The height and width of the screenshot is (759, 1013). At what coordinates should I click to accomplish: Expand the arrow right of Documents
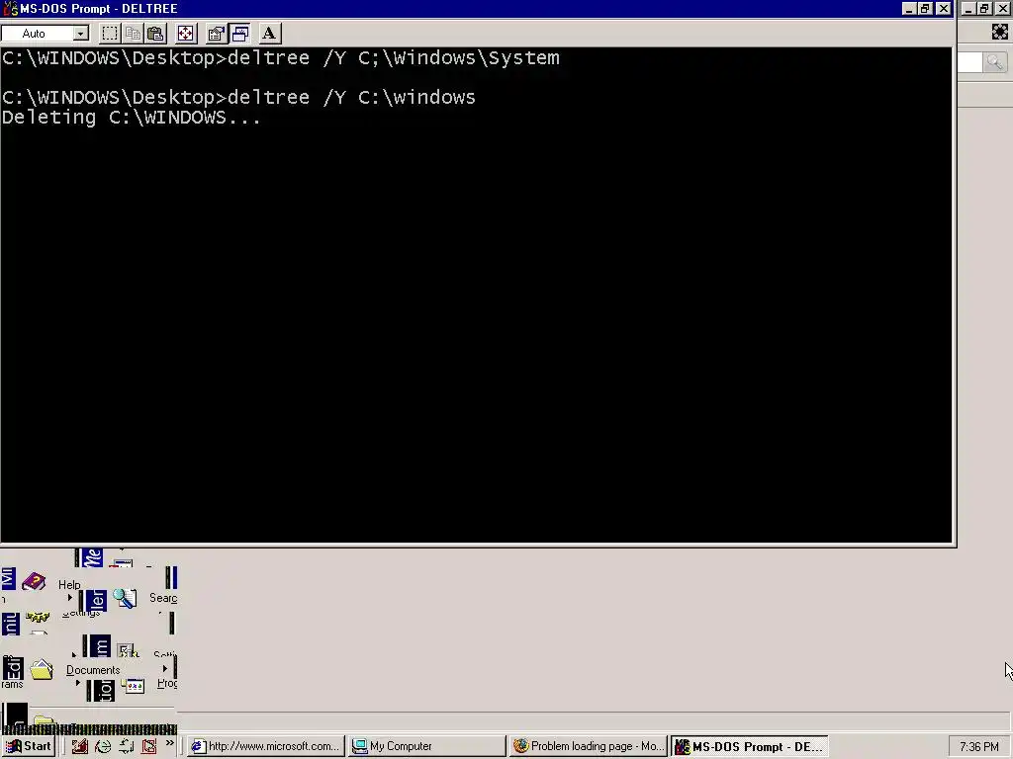(x=165, y=669)
